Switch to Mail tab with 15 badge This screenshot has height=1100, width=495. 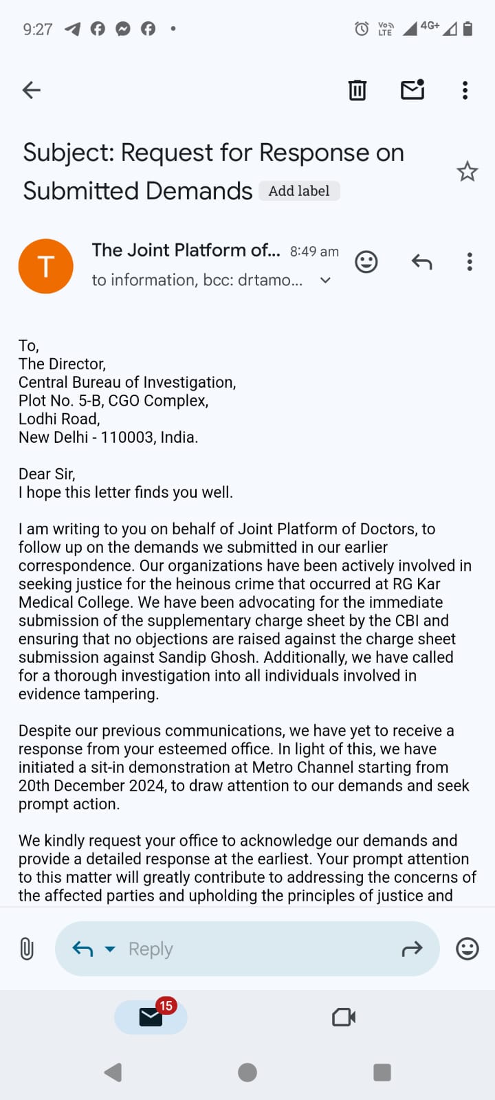pos(151,1017)
